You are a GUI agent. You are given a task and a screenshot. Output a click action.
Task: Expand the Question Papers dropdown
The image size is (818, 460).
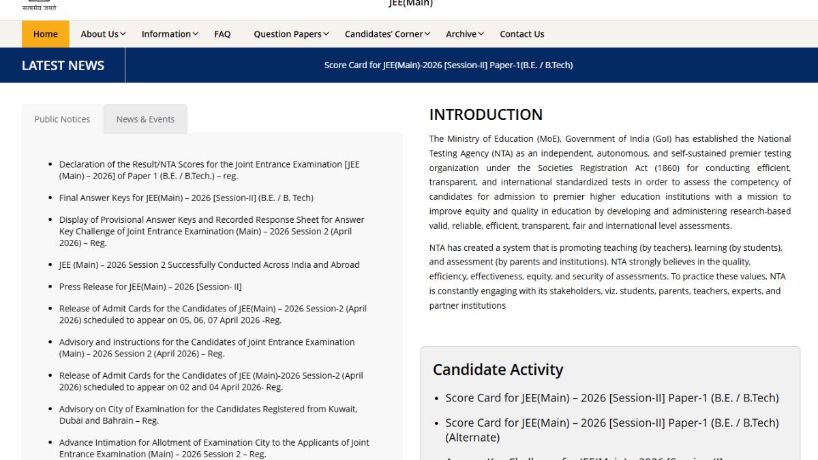(x=291, y=34)
